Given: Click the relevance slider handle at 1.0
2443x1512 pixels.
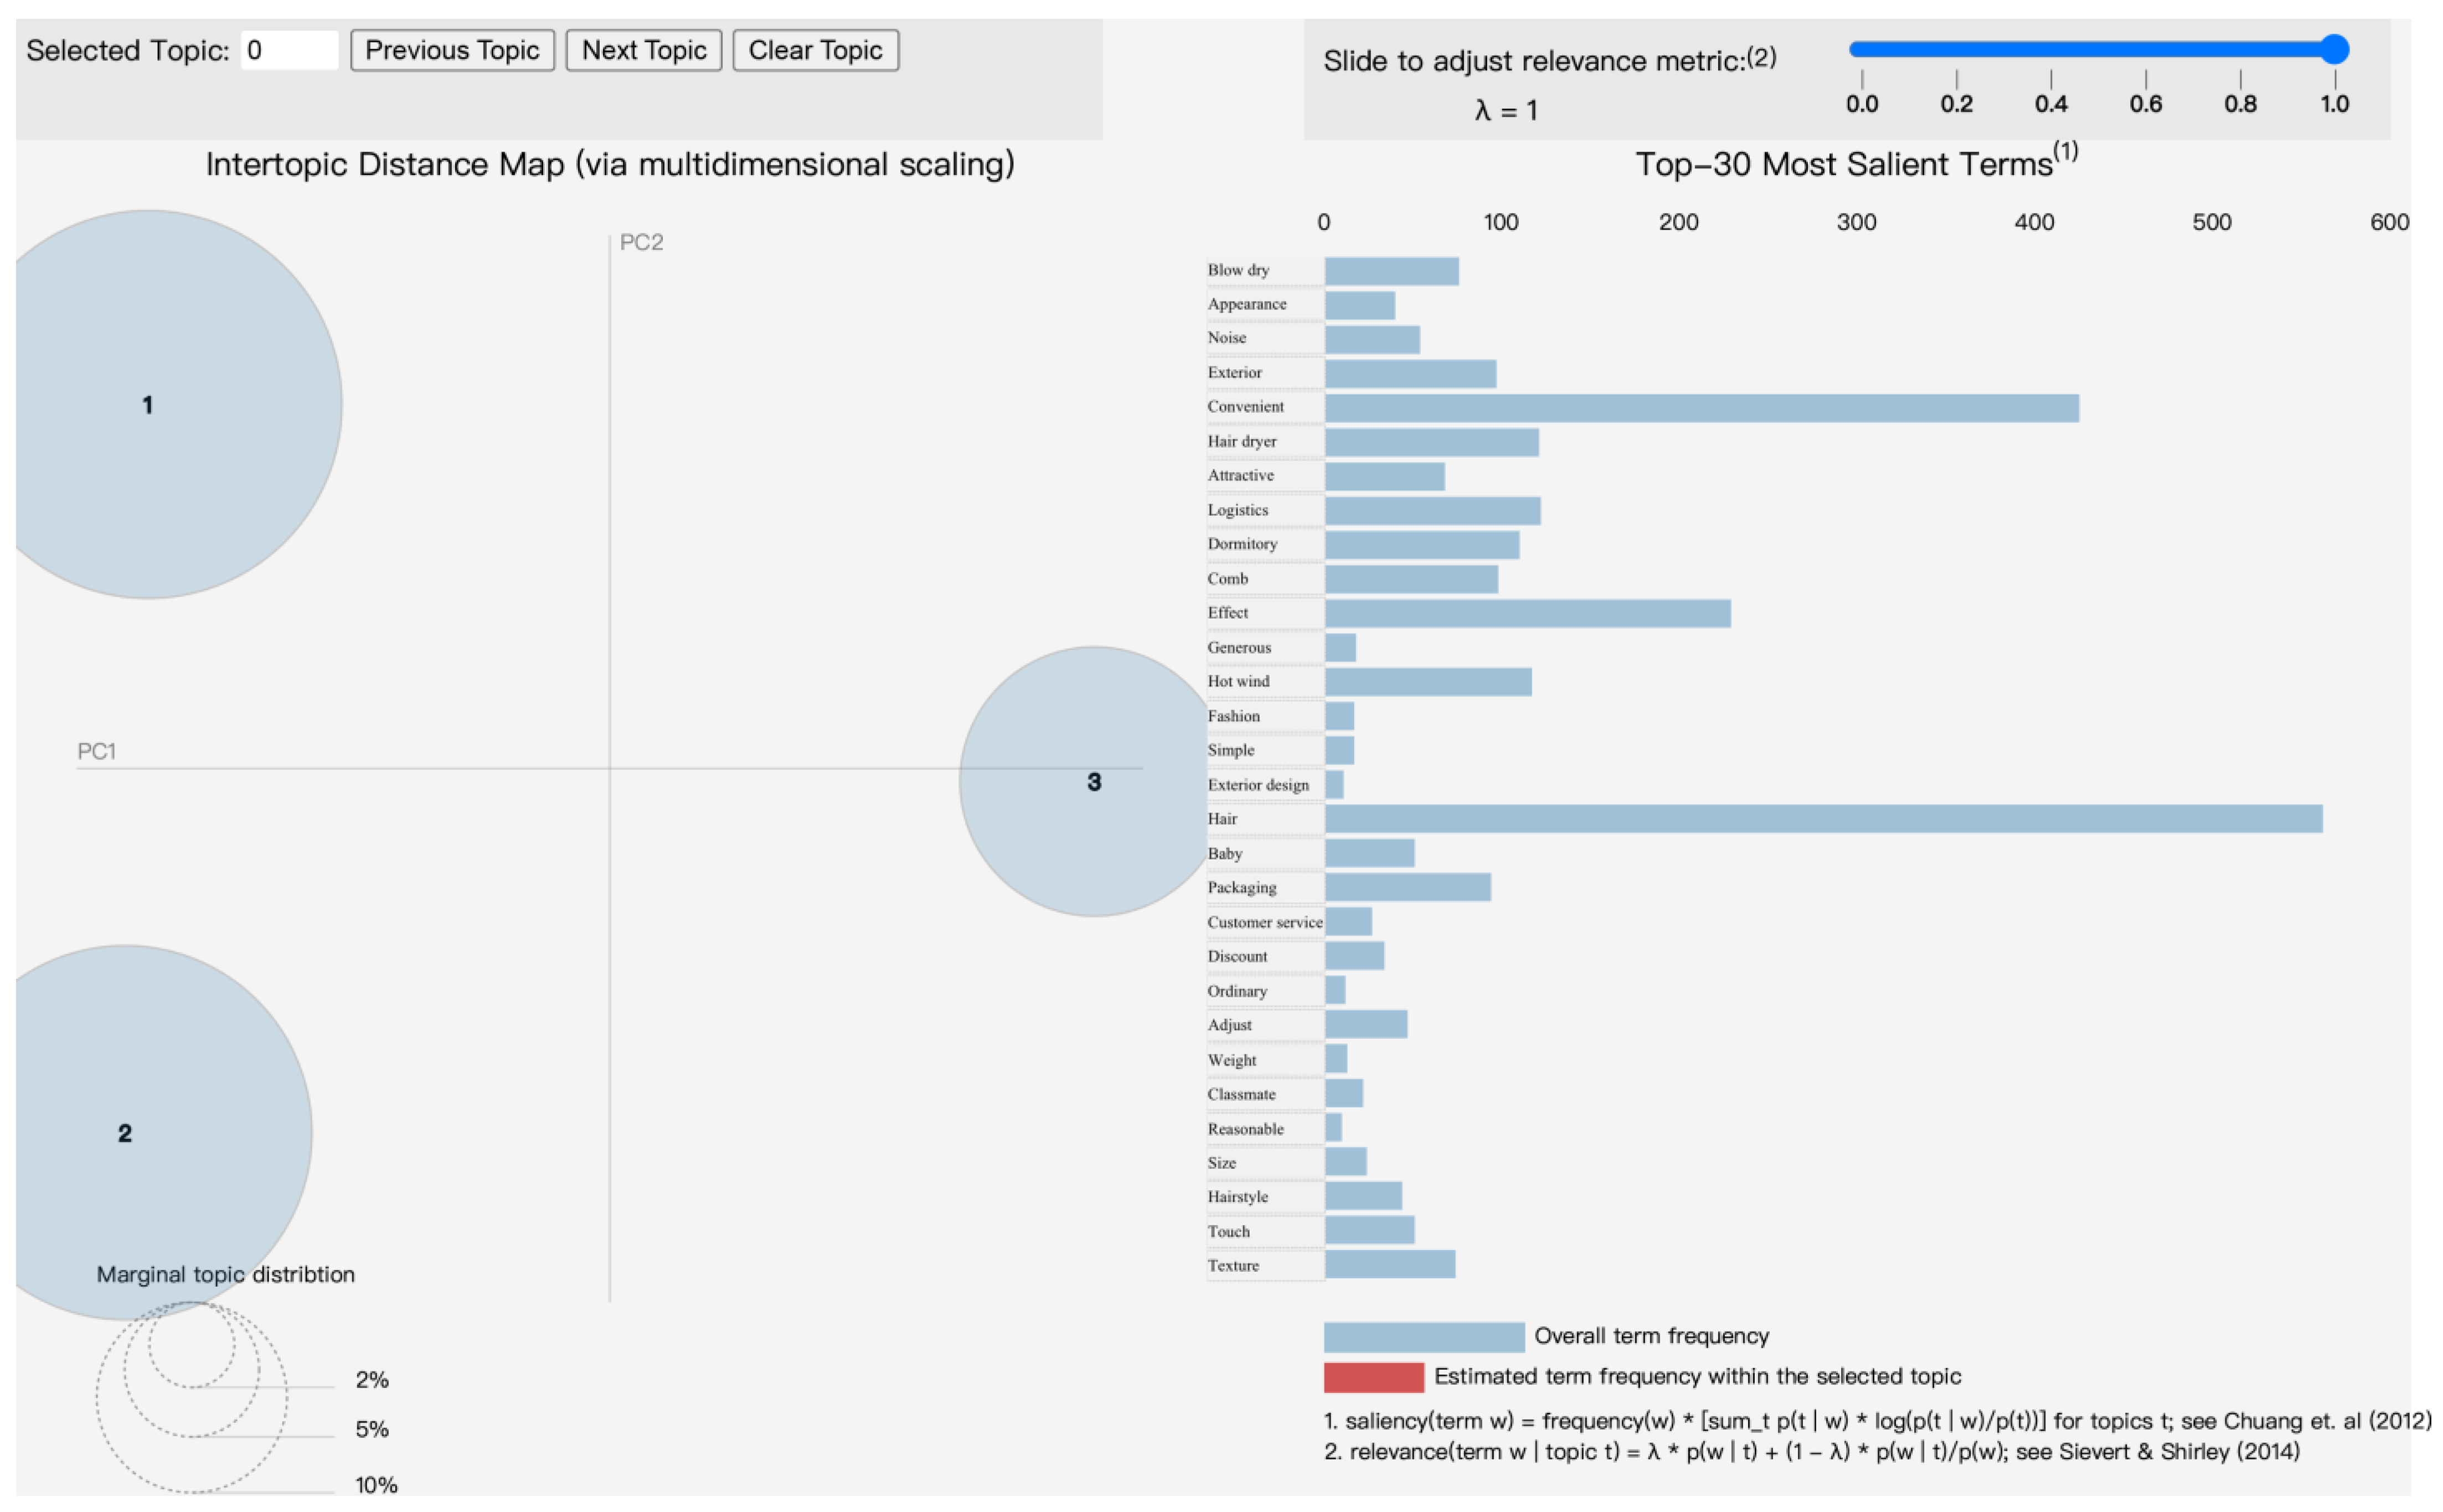Looking at the screenshot, I should [x=2333, y=49].
